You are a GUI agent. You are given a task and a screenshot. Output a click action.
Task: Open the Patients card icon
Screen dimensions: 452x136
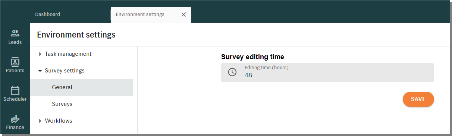tap(15, 62)
